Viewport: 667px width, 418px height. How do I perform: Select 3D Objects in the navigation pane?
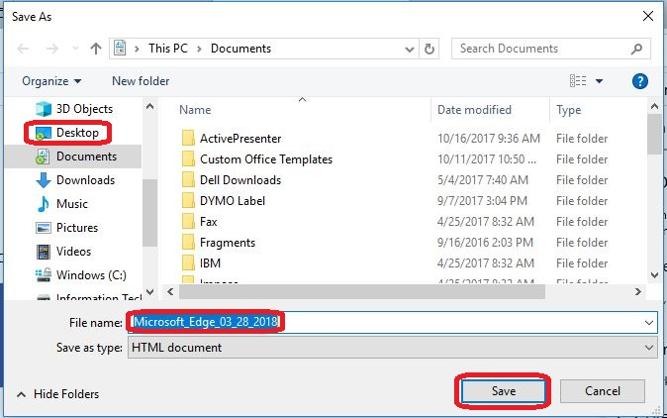coord(74,109)
